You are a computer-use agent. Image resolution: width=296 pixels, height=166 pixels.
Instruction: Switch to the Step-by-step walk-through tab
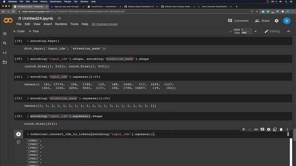[68, 6]
